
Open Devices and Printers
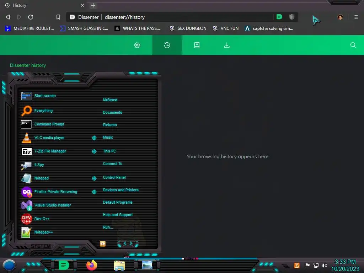(x=121, y=190)
